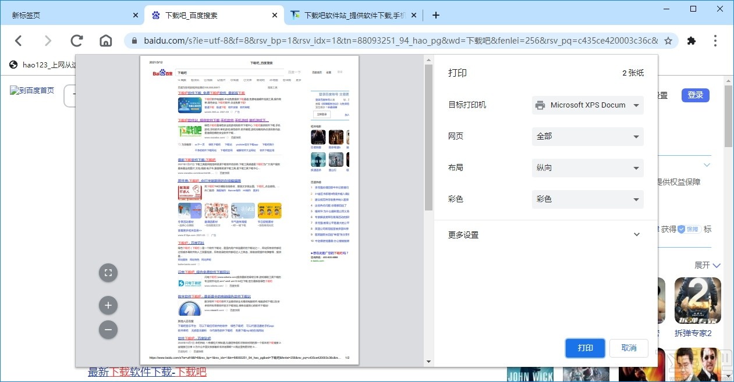
Task: Click the 打印 print button
Action: (585, 348)
